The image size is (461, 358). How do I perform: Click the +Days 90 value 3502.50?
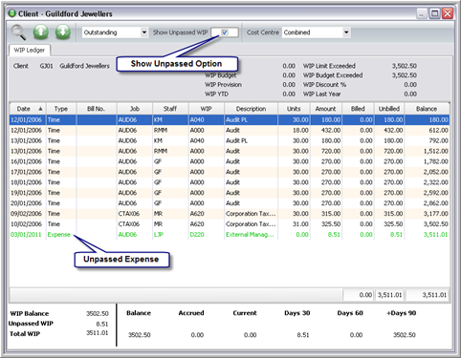click(x=405, y=335)
